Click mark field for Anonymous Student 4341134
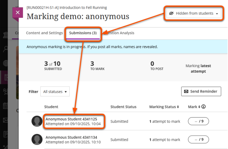228x149 pixels. point(198,139)
